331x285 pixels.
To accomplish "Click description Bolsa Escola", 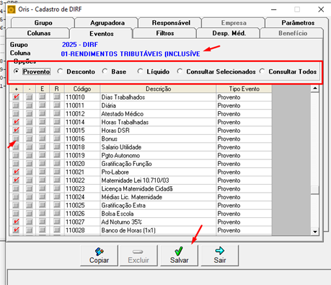I will pyautogui.click(x=117, y=213).
